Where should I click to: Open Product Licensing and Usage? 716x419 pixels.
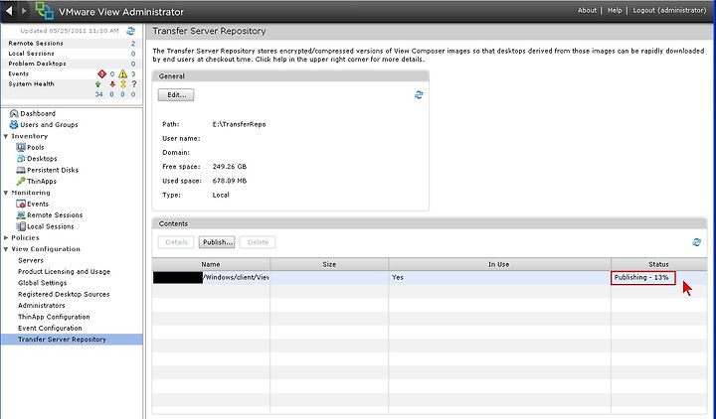coord(64,272)
